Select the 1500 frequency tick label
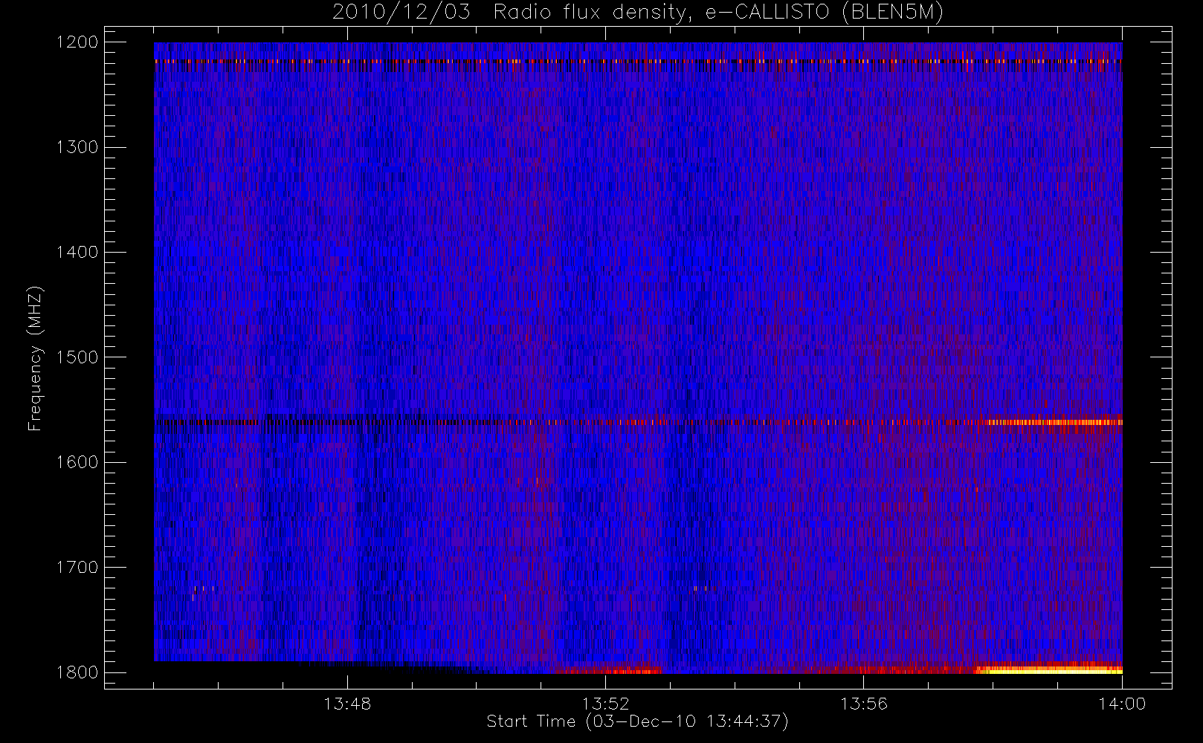Image resolution: width=1203 pixels, height=743 pixels. [x=77, y=357]
